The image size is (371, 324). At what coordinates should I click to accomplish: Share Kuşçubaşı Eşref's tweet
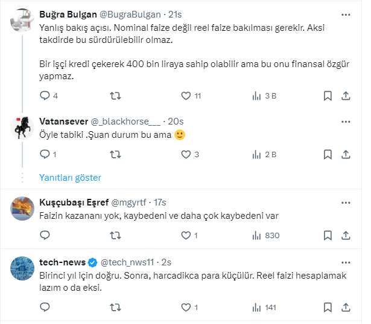(x=346, y=236)
